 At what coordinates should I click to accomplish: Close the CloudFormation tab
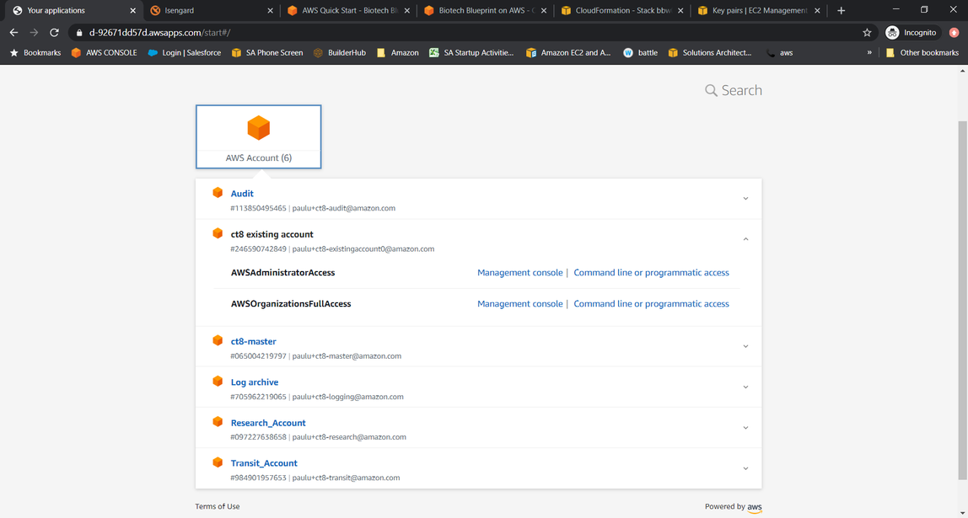tap(680, 10)
